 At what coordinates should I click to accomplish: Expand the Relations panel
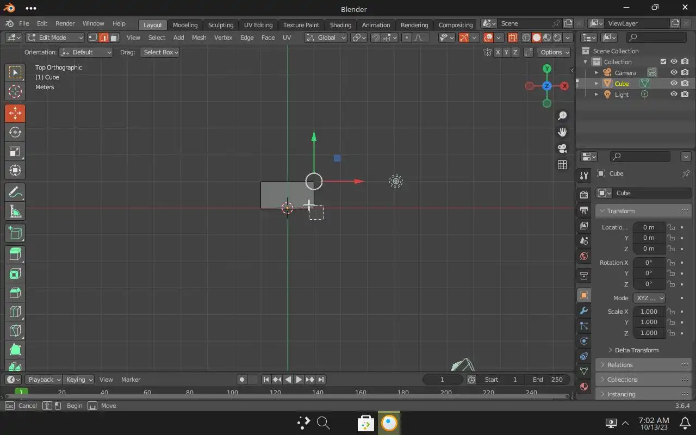[x=643, y=365]
